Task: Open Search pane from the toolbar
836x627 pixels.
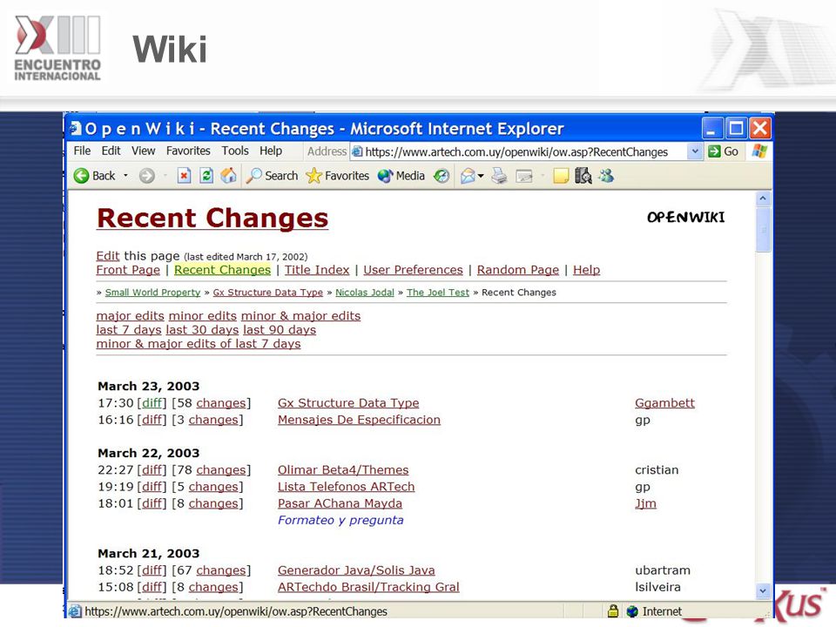Action: [x=272, y=175]
